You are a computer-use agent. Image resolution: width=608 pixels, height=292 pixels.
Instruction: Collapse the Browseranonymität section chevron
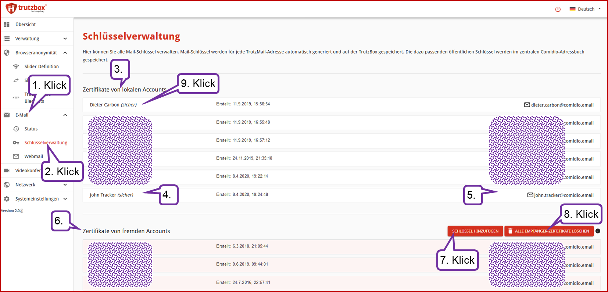tap(65, 53)
